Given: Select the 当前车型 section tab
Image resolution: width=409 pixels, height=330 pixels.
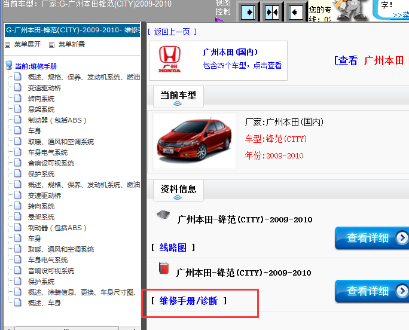Looking at the screenshot, I should coord(178,96).
